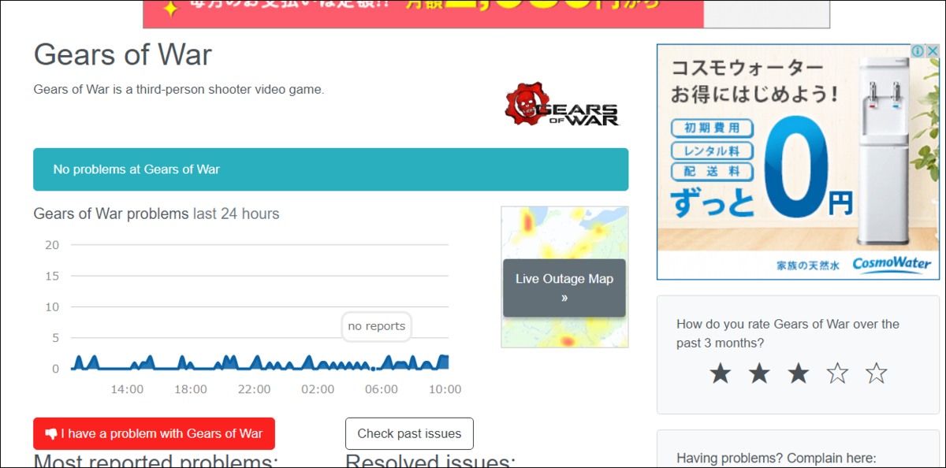The image size is (946, 468).
Task: Open the ad info icon on CosmoWater ad
Action: [918, 51]
